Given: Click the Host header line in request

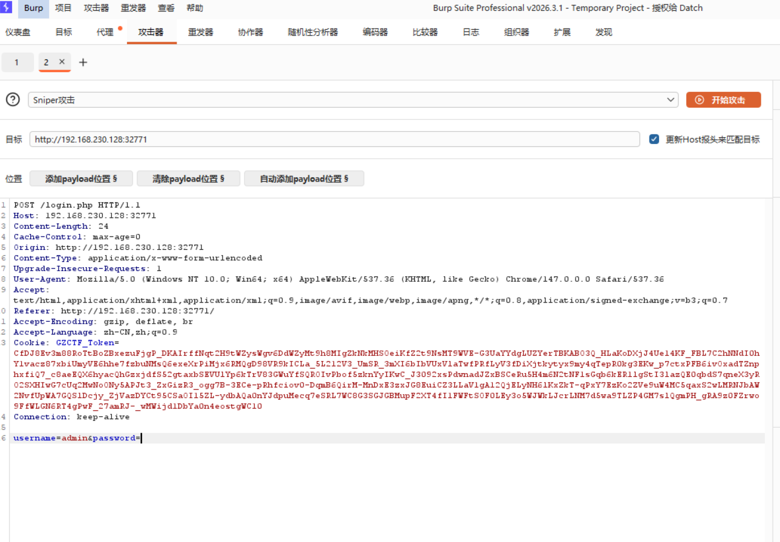Looking at the screenshot, I should click(85, 216).
